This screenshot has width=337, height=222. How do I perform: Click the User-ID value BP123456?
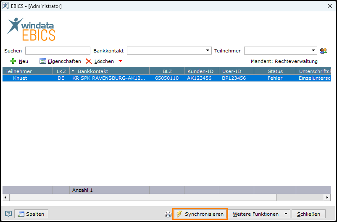pos(237,78)
